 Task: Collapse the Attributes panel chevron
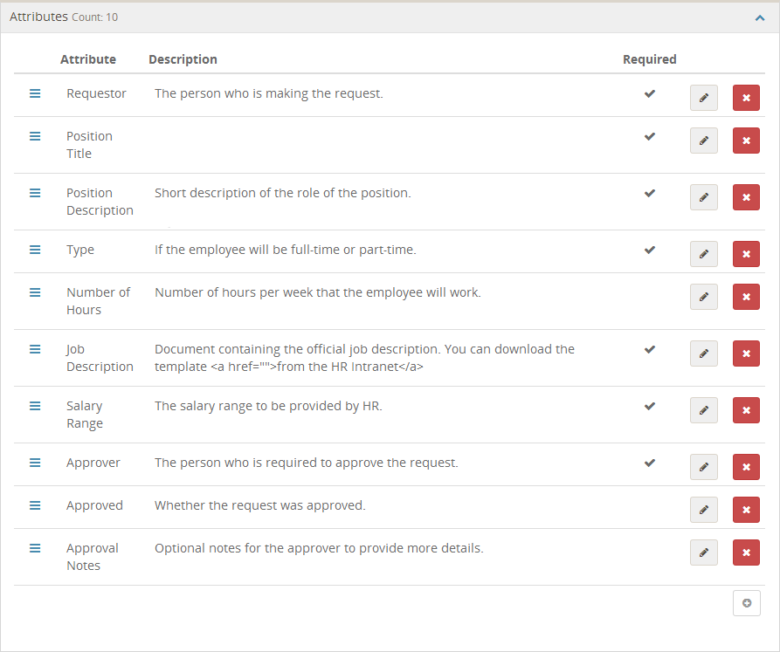click(760, 17)
